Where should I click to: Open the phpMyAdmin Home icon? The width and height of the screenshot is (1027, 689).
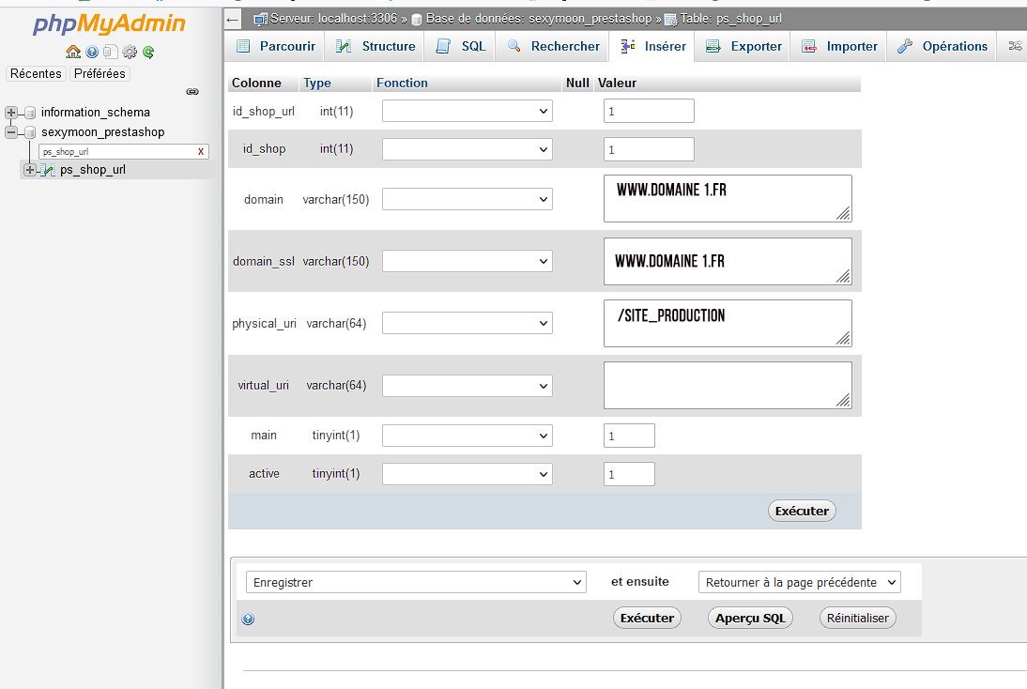tap(73, 52)
